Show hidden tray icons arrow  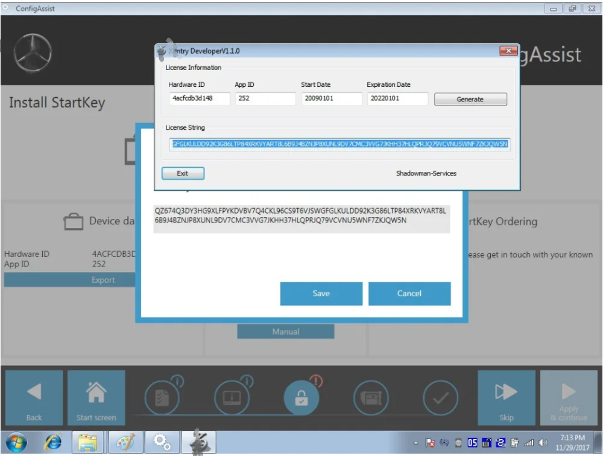415,443
